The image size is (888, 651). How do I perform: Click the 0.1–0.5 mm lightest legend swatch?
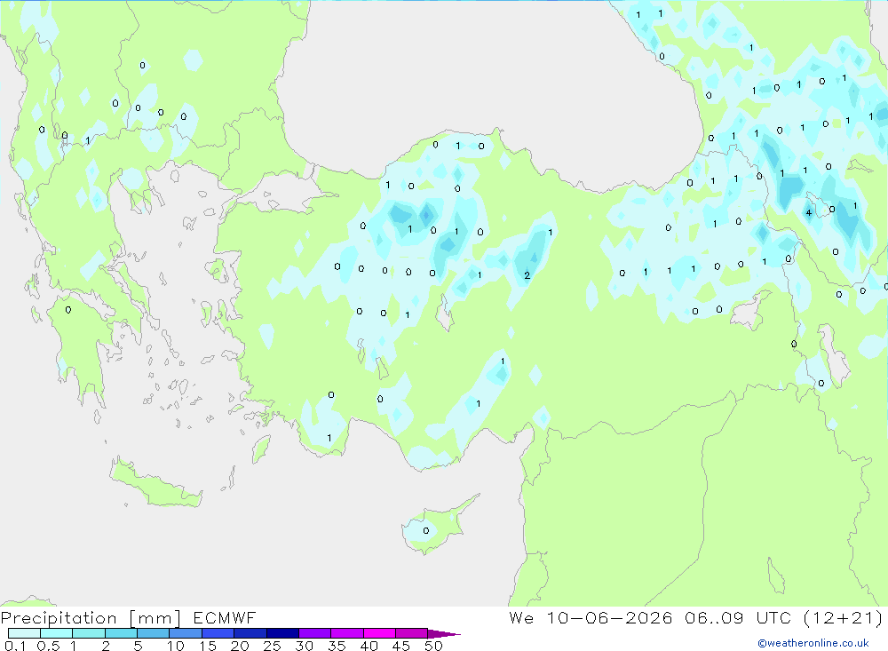click(x=24, y=633)
